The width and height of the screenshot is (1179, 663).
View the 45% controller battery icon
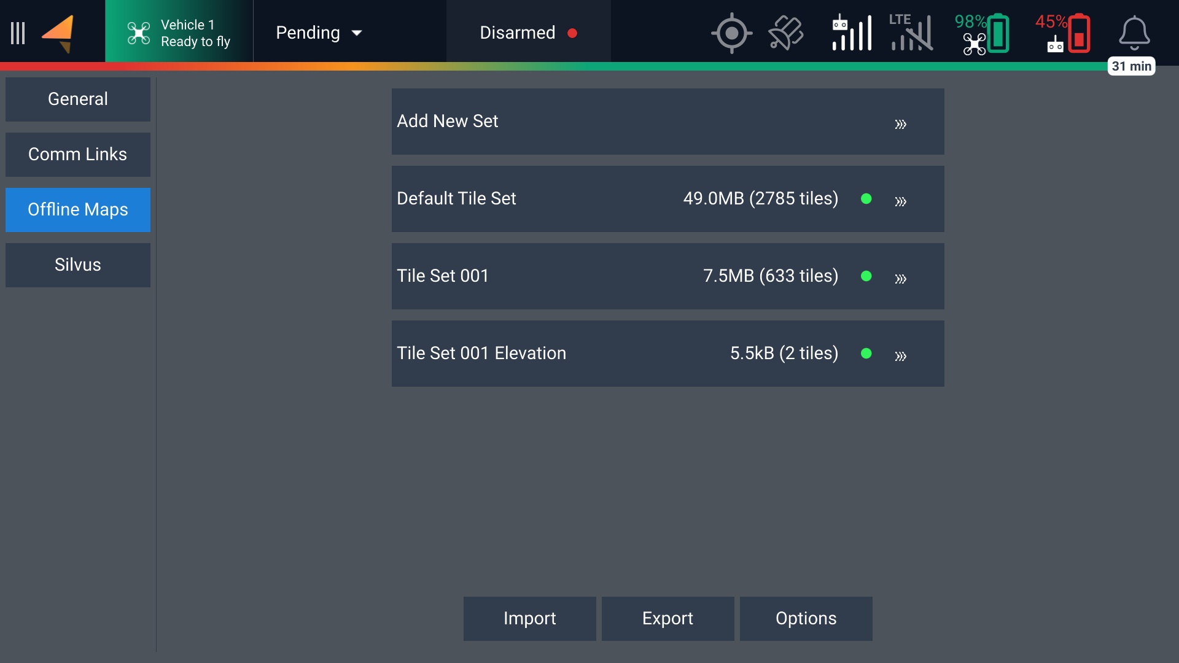(1064, 34)
